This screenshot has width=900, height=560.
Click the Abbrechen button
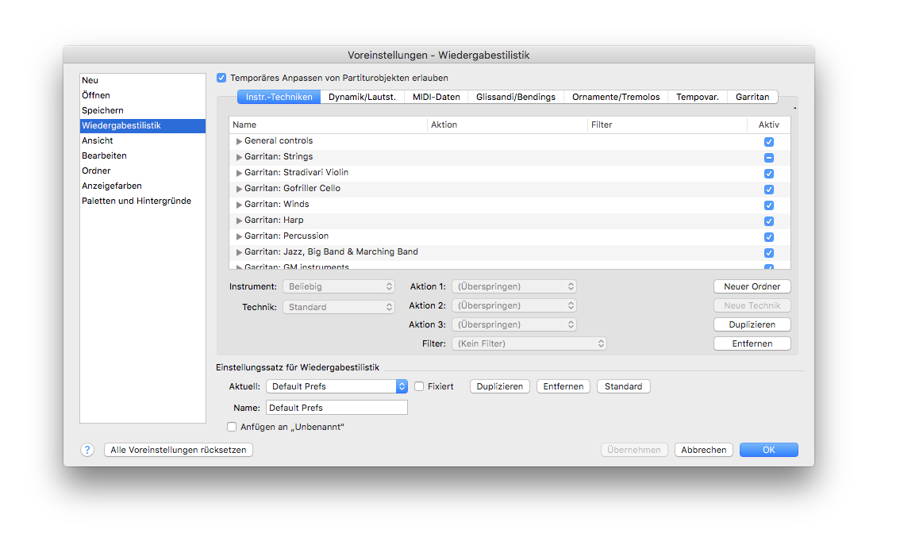tap(704, 450)
